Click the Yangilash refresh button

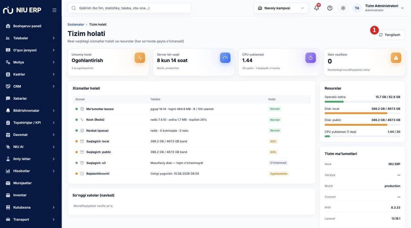coord(390,35)
